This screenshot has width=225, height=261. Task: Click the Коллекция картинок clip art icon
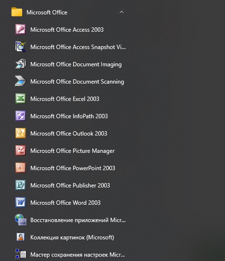tap(21, 237)
